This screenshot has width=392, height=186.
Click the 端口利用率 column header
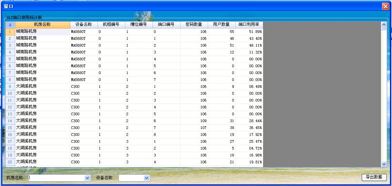(x=249, y=25)
